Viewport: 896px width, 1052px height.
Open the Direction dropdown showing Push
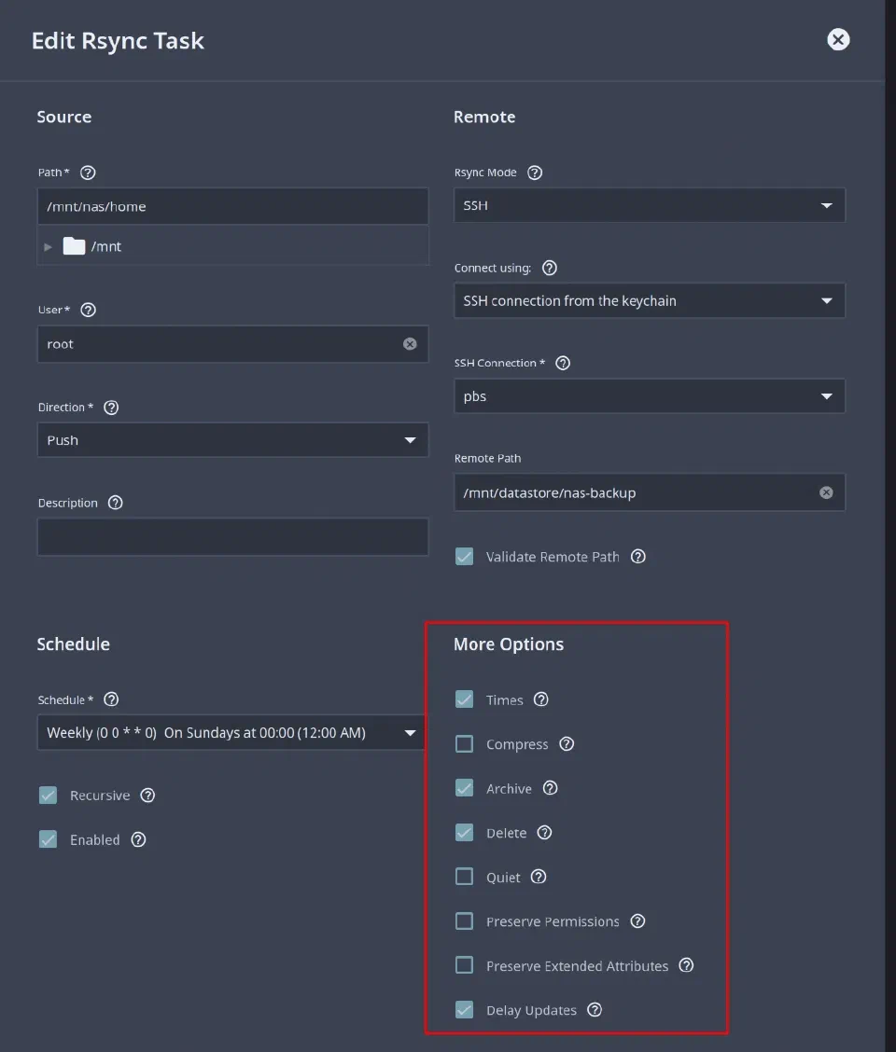pos(233,440)
